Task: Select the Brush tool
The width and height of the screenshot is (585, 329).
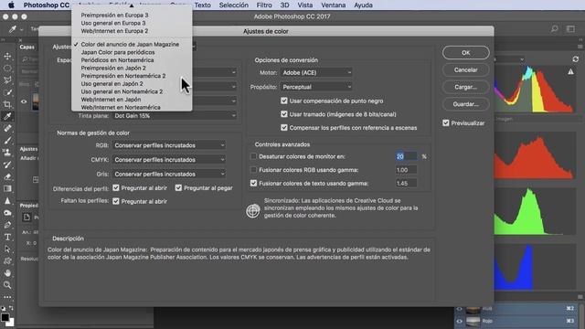Action: point(7,140)
